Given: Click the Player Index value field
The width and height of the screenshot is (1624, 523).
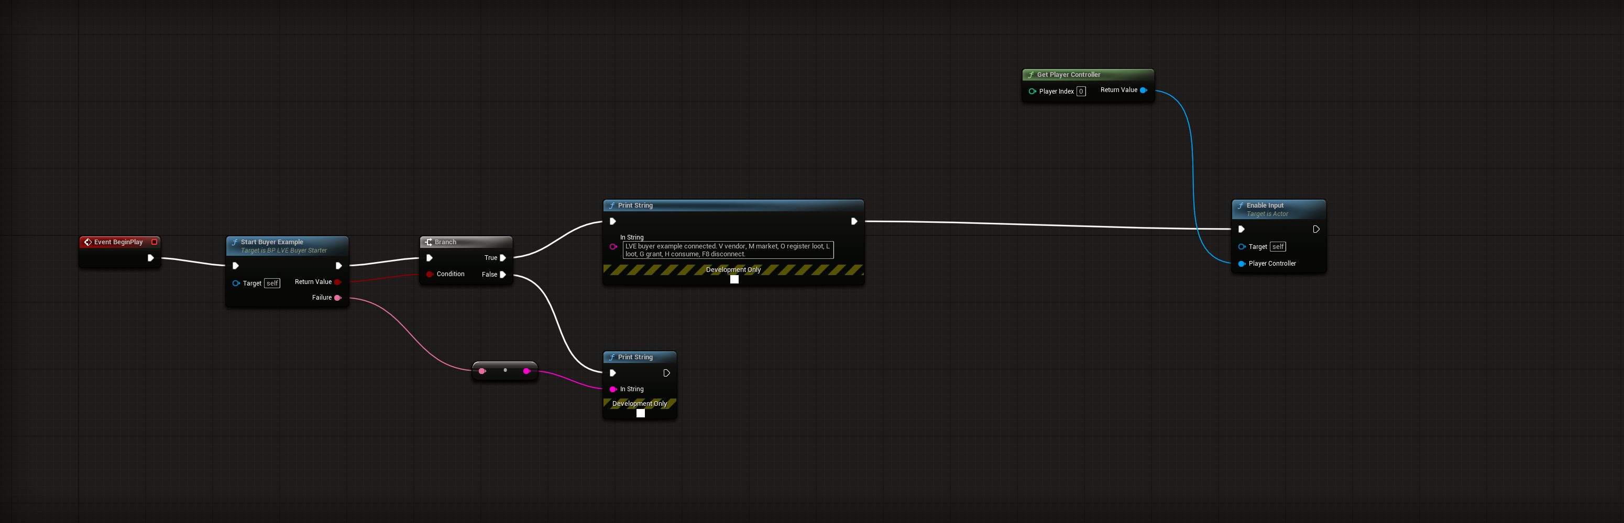Looking at the screenshot, I should tap(1081, 91).
